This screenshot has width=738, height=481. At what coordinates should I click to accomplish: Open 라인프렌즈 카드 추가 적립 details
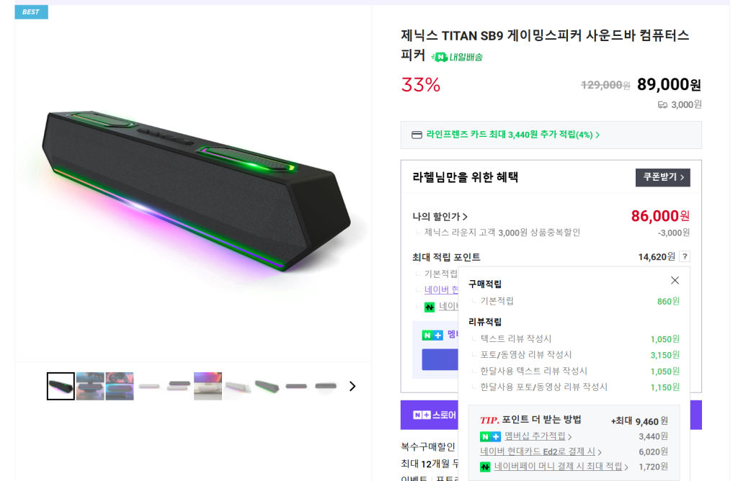tap(512, 135)
